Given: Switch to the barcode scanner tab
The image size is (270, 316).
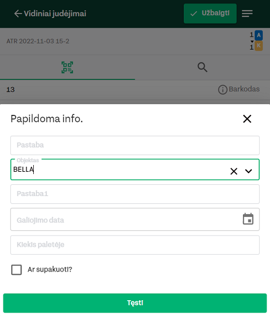Looking at the screenshot, I should click(67, 67).
